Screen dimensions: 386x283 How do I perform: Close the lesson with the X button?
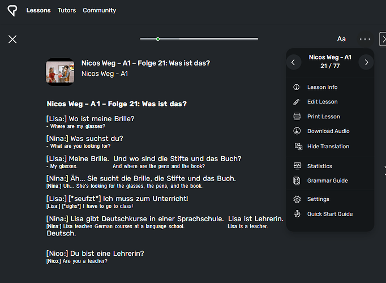click(x=12, y=39)
